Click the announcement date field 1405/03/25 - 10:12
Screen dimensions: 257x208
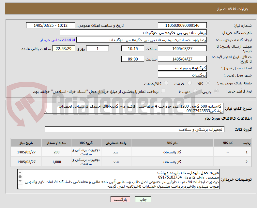click(51, 25)
